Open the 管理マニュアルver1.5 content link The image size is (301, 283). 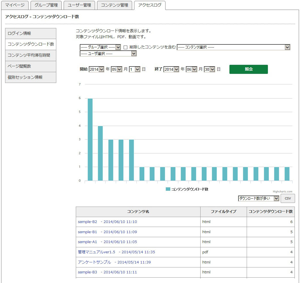117,252
